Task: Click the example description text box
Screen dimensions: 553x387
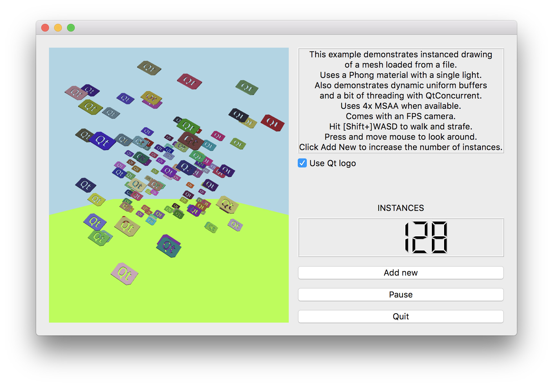Action: [401, 100]
